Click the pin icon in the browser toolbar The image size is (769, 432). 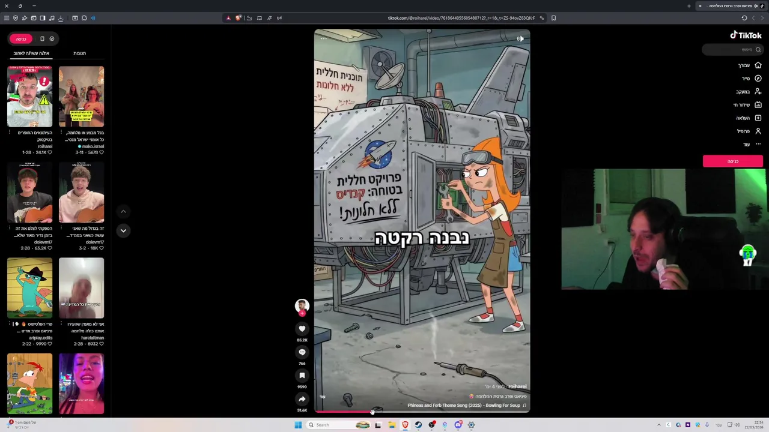(25, 18)
